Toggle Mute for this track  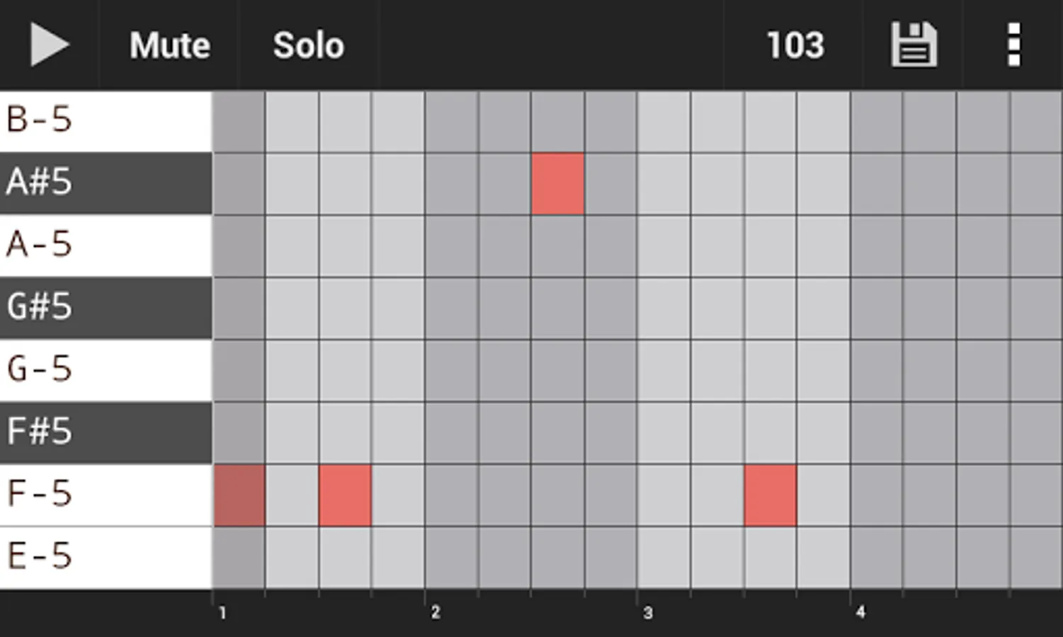(169, 45)
